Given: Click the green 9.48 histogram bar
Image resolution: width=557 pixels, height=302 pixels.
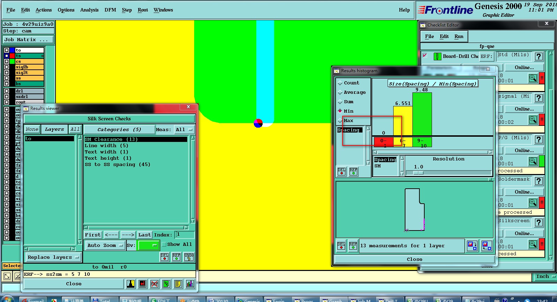Looking at the screenshot, I should [422, 114].
